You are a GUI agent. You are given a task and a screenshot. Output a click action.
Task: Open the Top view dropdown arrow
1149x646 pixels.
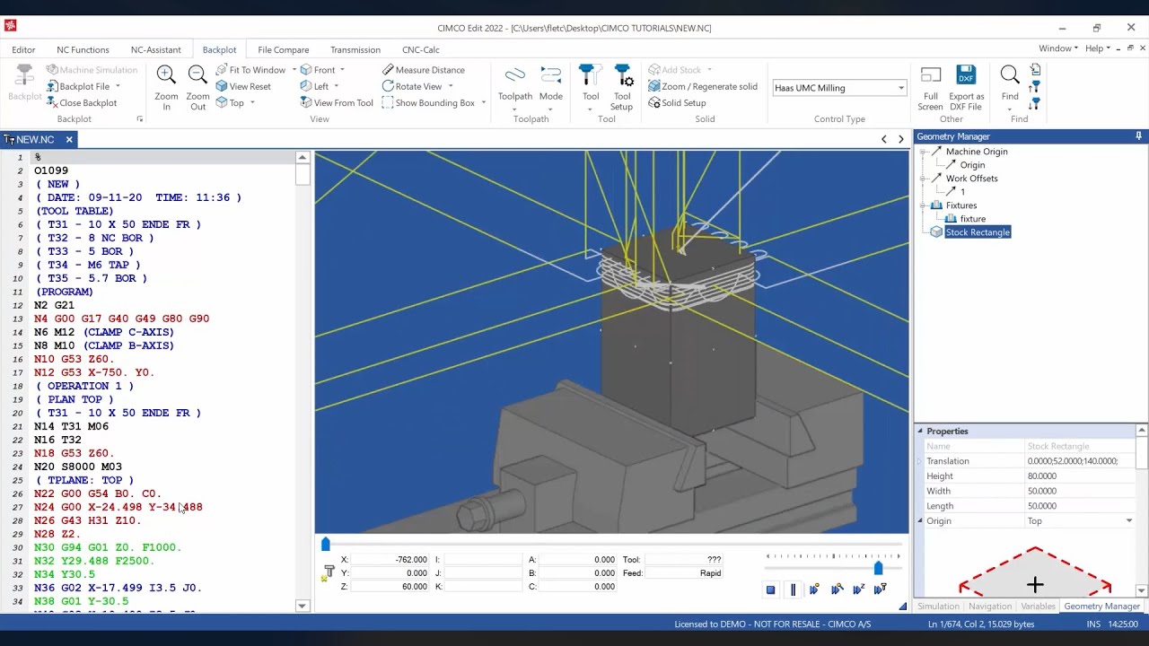pyautogui.click(x=252, y=102)
